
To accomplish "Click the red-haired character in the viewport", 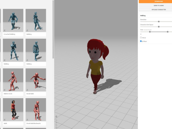I will (x=97, y=66).
